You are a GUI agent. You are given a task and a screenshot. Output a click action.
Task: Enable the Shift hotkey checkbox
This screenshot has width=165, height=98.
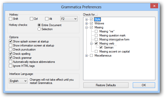click(11, 19)
